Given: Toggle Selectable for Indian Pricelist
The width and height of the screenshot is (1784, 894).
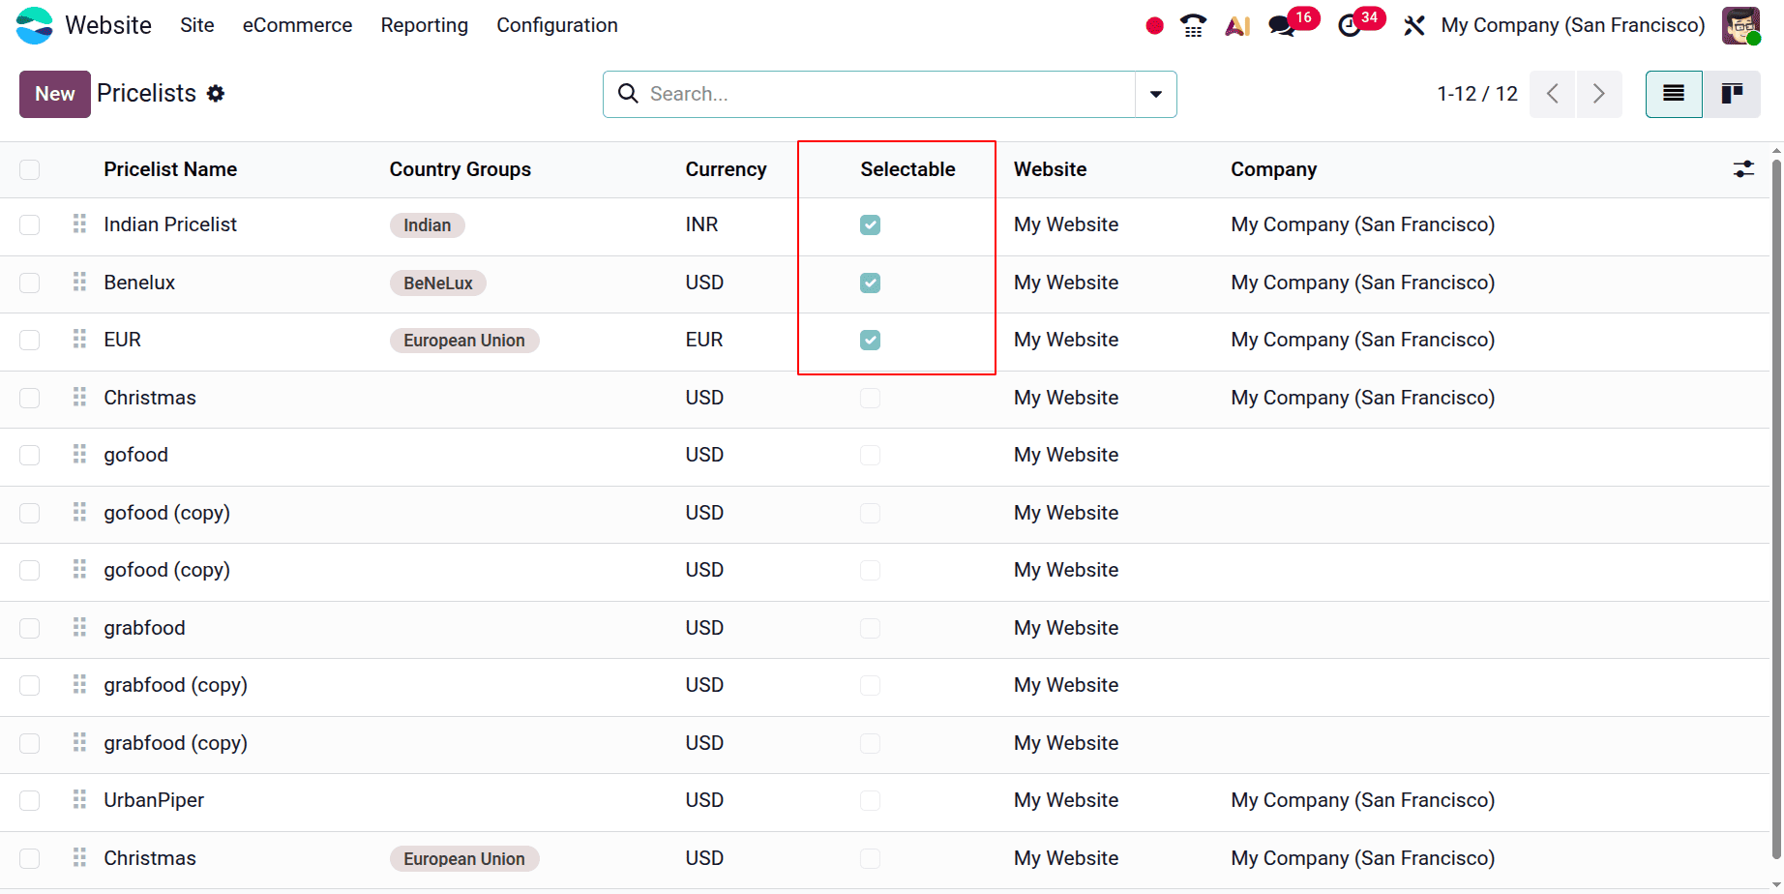Looking at the screenshot, I should [x=870, y=224].
